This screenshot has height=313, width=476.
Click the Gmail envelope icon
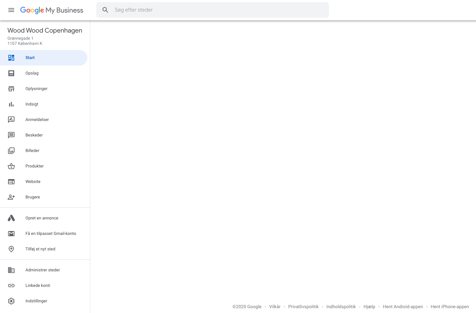pos(11,234)
